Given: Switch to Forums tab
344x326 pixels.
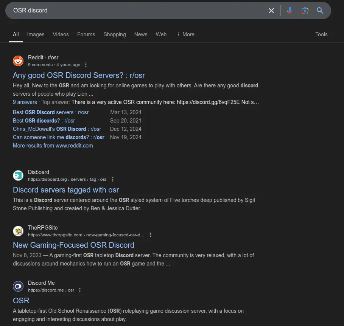Looking at the screenshot, I should point(86,34).
